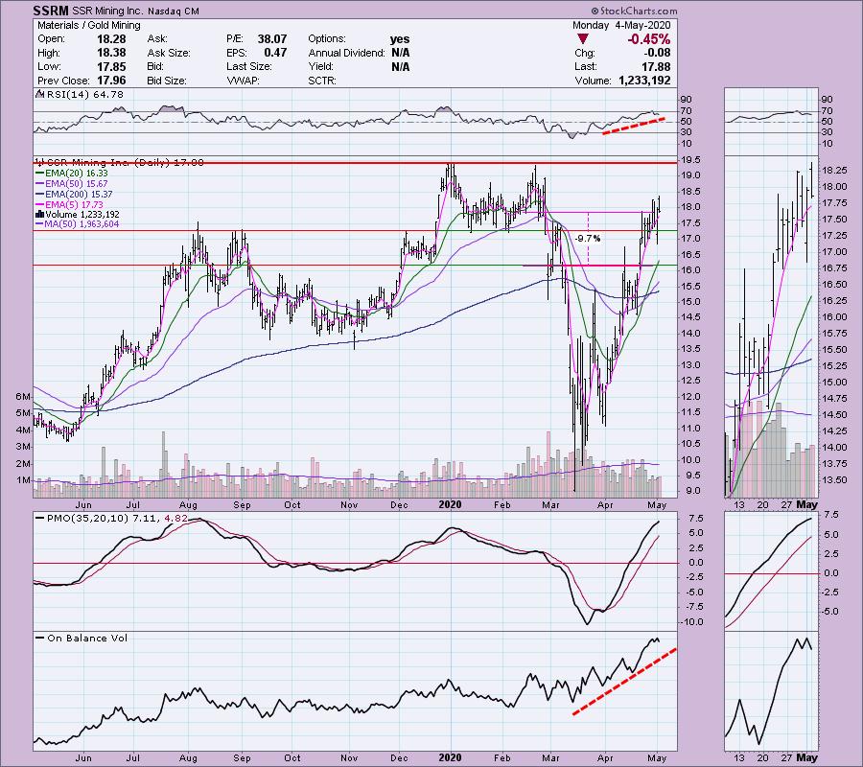Image resolution: width=863 pixels, height=767 pixels.
Task: Click the MA(50) 1,963,604 legend entry
Action: (x=77, y=224)
